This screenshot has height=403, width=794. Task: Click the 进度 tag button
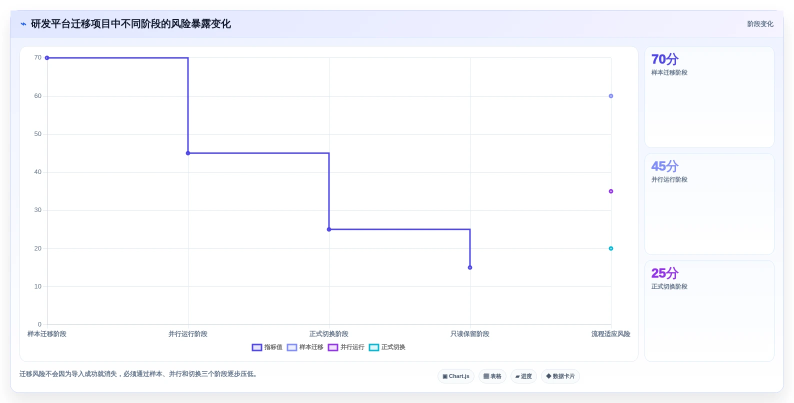(x=523, y=376)
